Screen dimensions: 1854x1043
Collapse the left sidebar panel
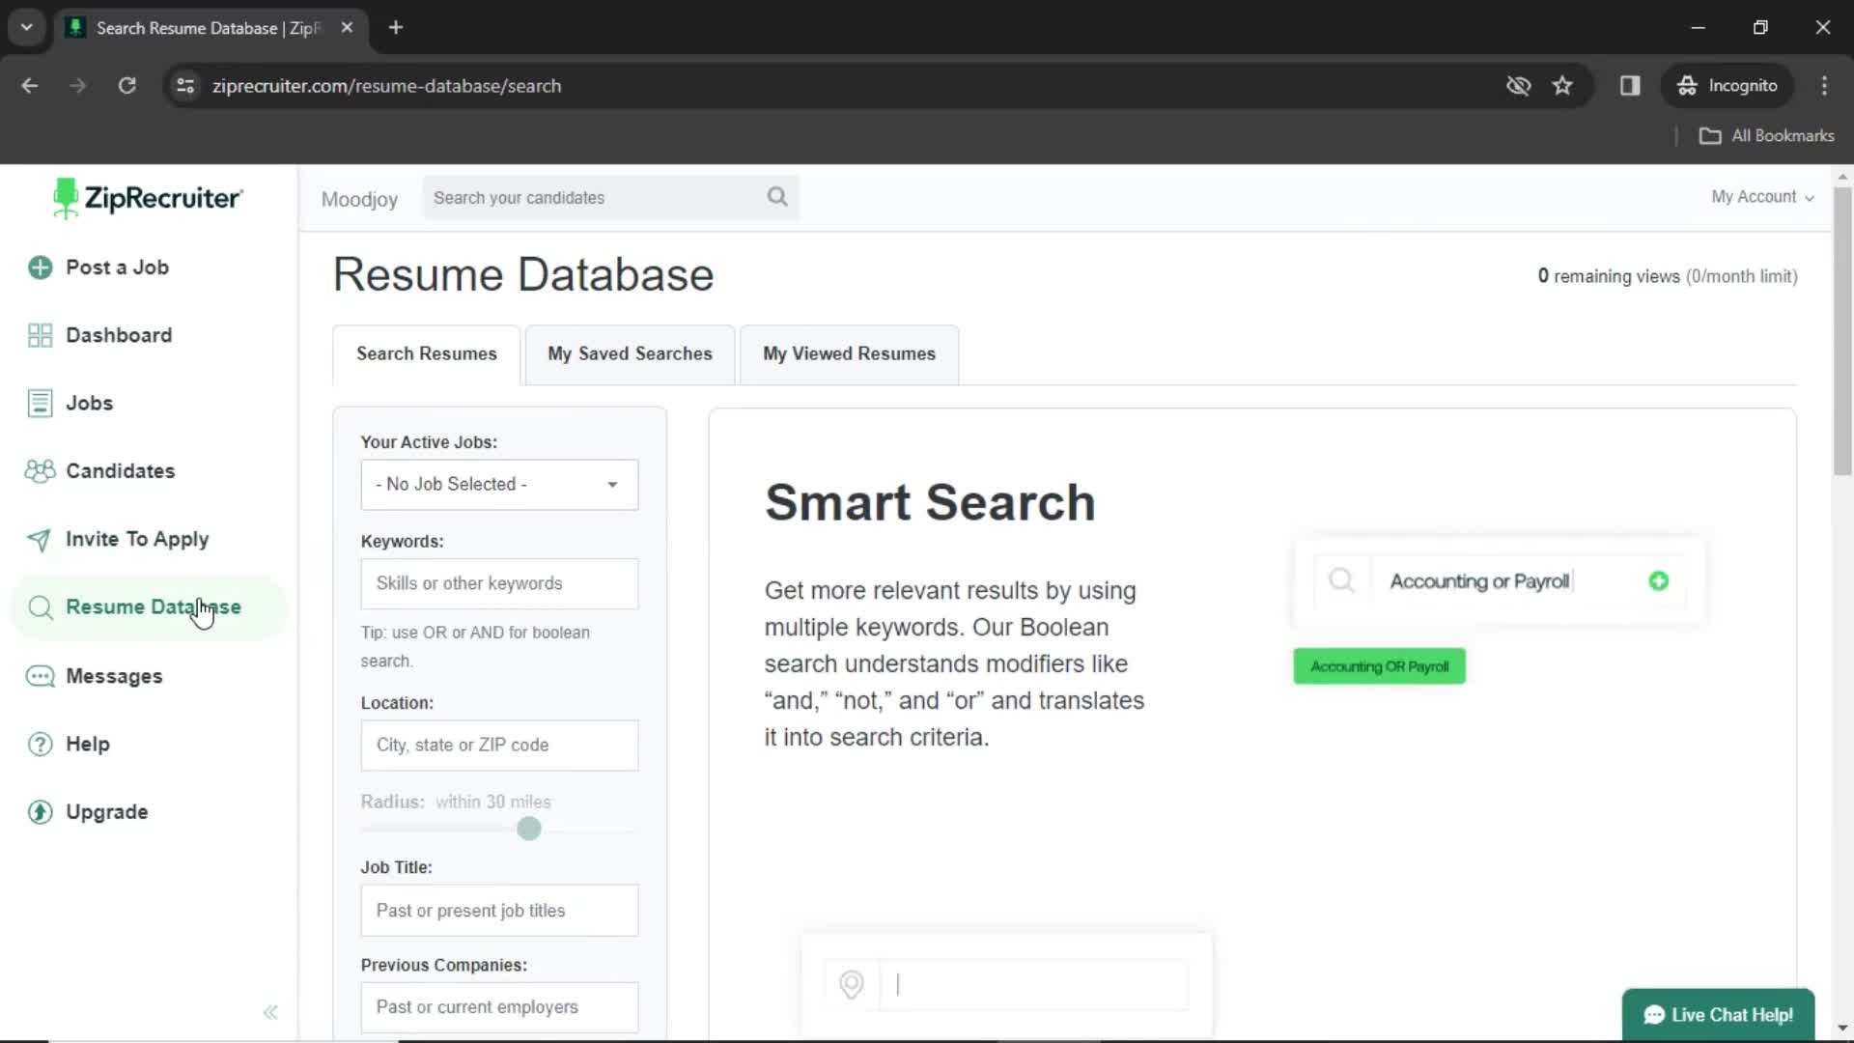coord(271,1011)
